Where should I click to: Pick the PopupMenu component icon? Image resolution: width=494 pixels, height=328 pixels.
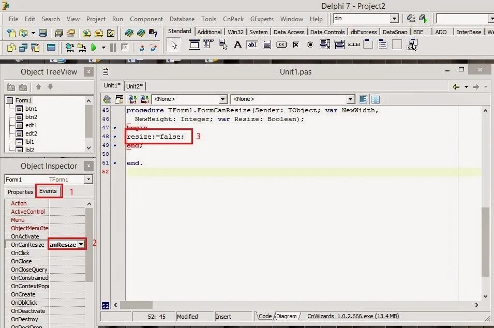(223, 44)
